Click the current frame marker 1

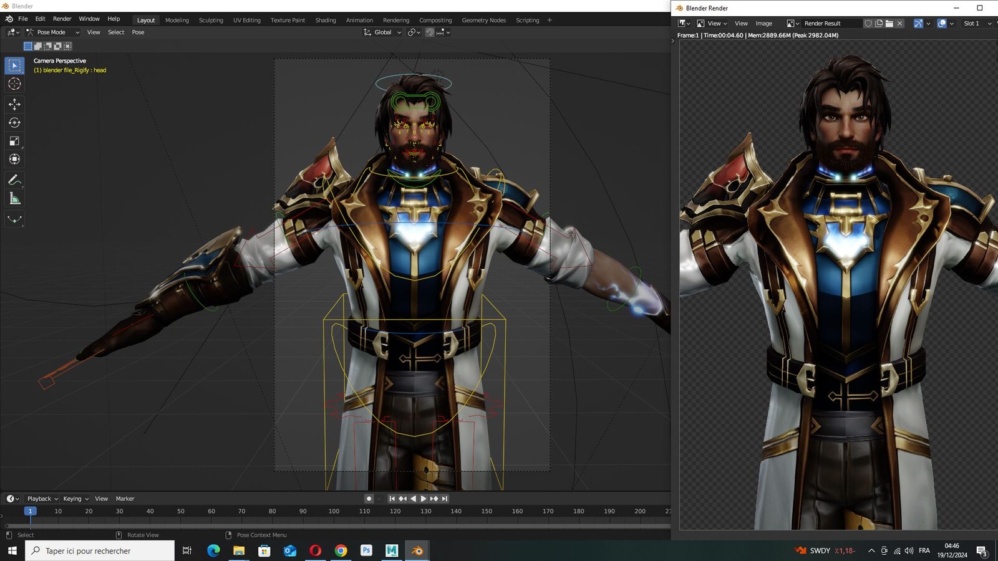(x=30, y=511)
